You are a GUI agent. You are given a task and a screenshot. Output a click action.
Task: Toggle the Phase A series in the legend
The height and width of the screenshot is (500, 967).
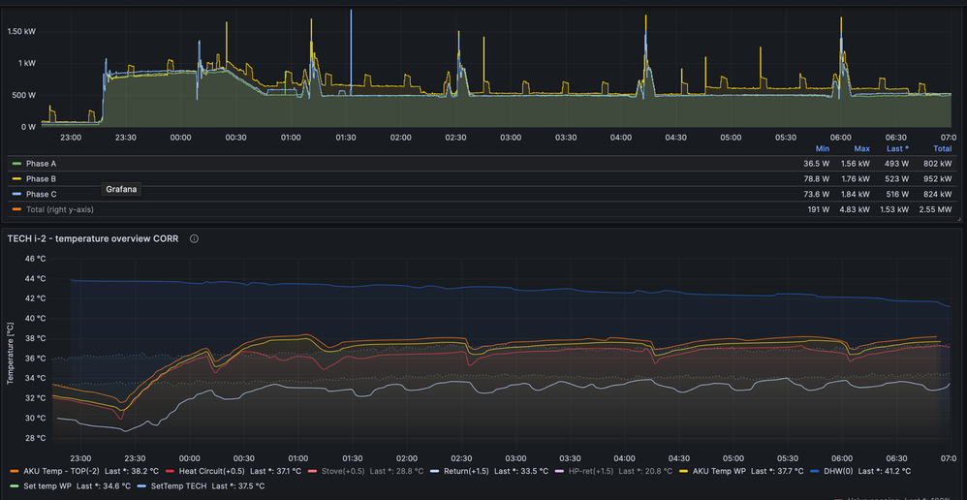pyautogui.click(x=44, y=164)
